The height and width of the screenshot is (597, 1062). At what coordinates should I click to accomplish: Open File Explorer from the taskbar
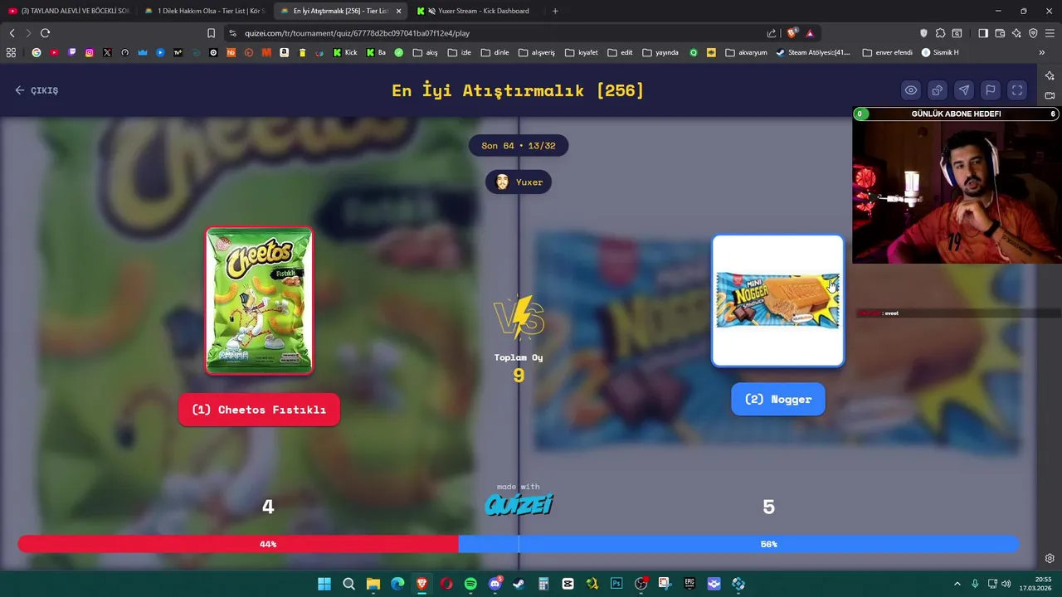click(x=373, y=584)
